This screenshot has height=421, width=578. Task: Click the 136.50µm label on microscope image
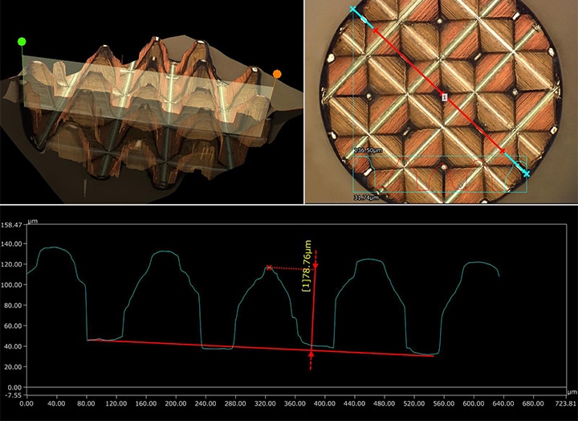click(371, 150)
